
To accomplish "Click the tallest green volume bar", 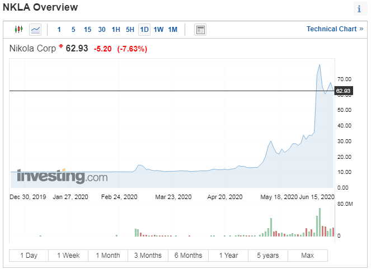I will [x=320, y=222].
